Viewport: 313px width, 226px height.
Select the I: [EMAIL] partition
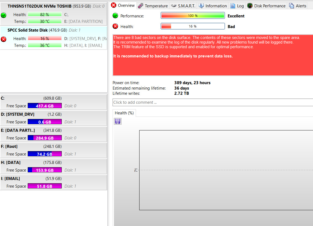click(54, 182)
